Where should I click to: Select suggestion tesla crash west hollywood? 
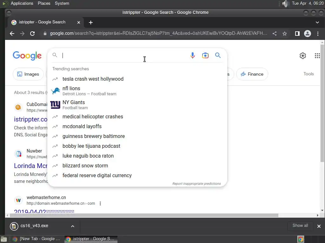point(137,79)
